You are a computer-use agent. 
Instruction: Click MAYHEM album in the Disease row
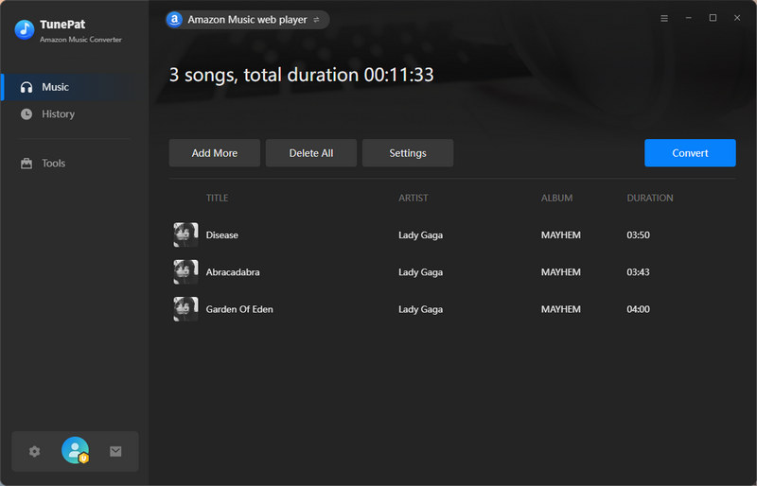tap(560, 235)
